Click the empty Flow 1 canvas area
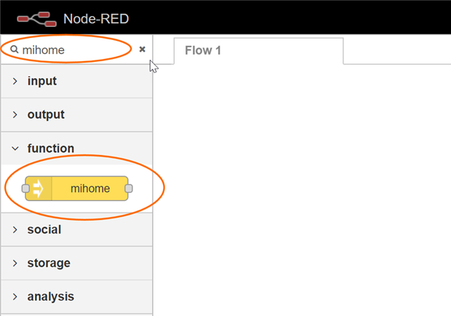This screenshot has height=316, width=451. (x=302, y=189)
